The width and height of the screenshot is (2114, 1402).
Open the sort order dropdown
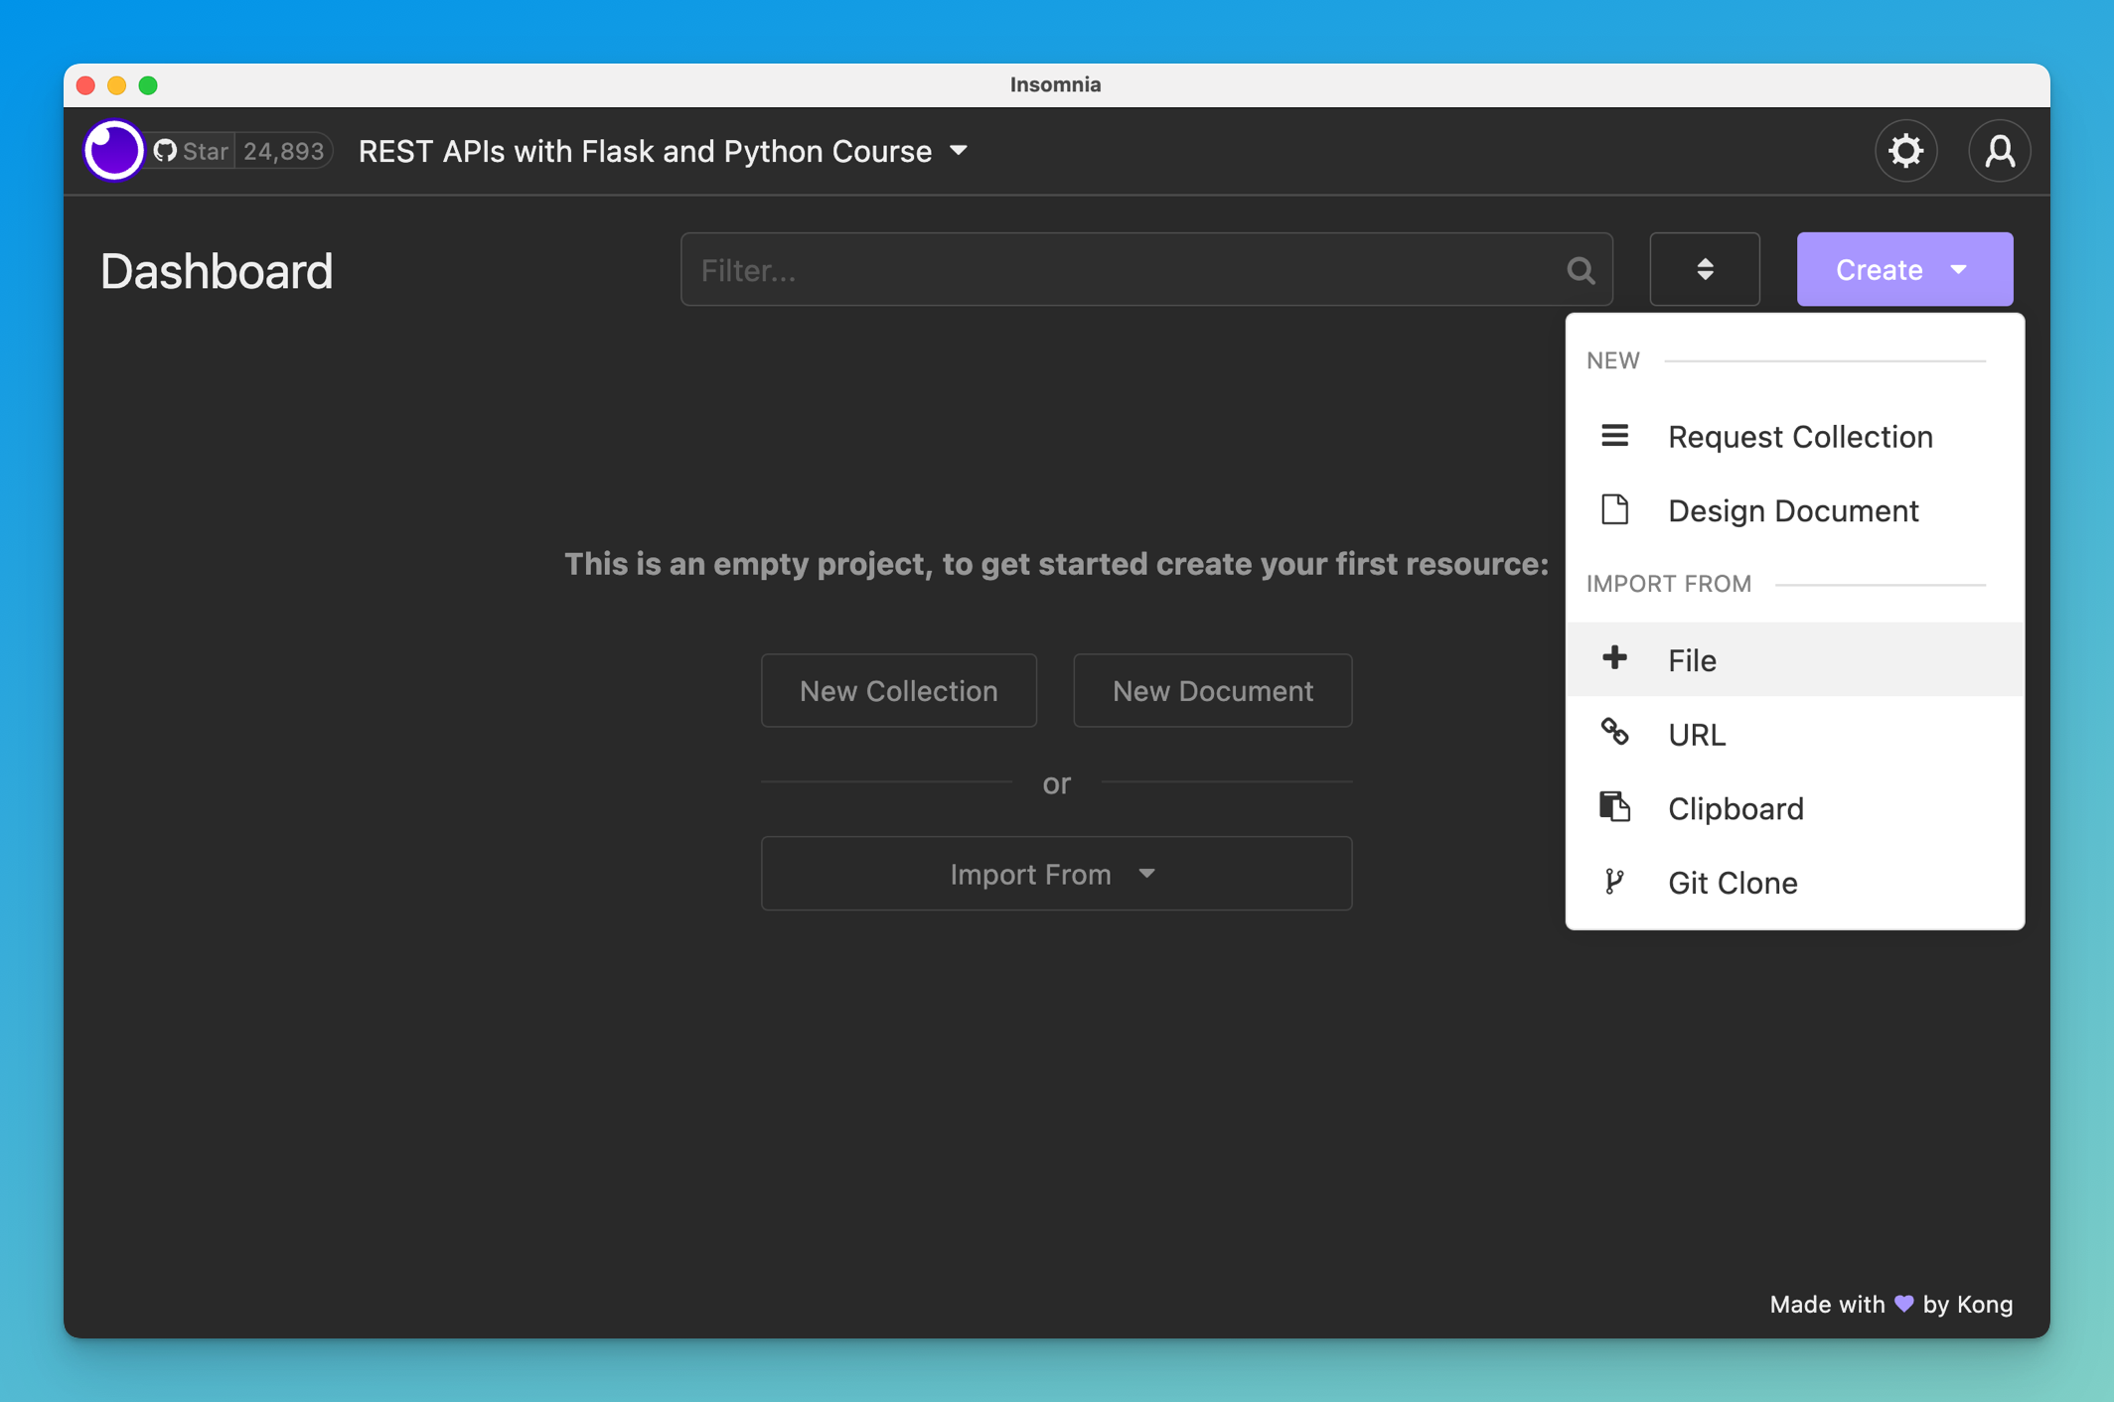(1705, 269)
